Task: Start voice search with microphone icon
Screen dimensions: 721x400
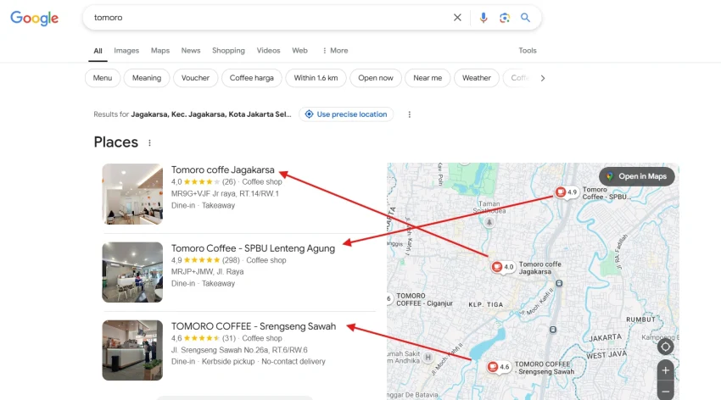Action: (x=483, y=18)
